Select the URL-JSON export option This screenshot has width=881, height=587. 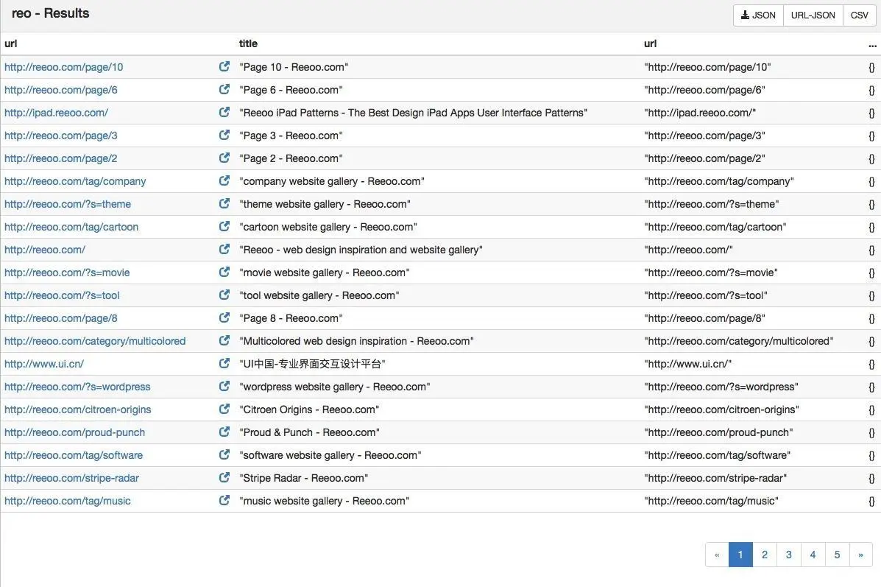[813, 15]
